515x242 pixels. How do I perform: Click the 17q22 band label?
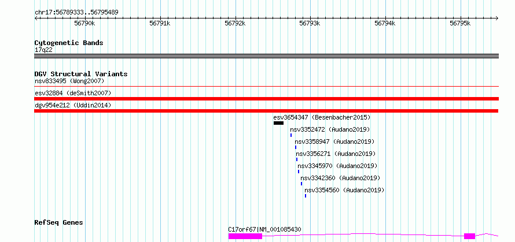coord(43,50)
